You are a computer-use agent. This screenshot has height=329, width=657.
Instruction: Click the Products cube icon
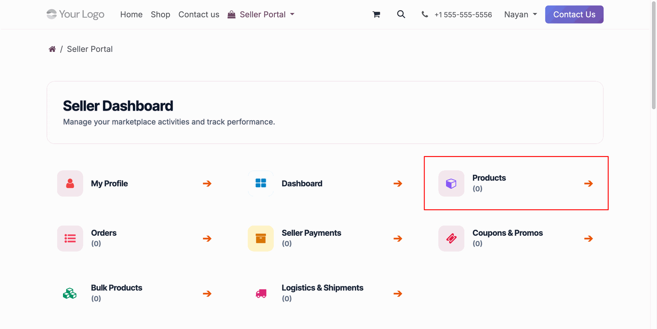451,184
